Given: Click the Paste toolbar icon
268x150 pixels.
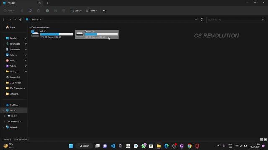Looking at the screenshot, I should click(x=39, y=10).
